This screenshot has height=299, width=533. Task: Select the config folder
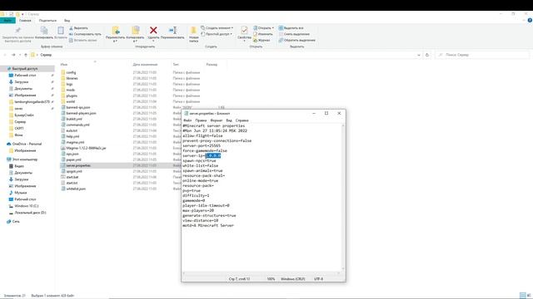[x=71, y=72]
